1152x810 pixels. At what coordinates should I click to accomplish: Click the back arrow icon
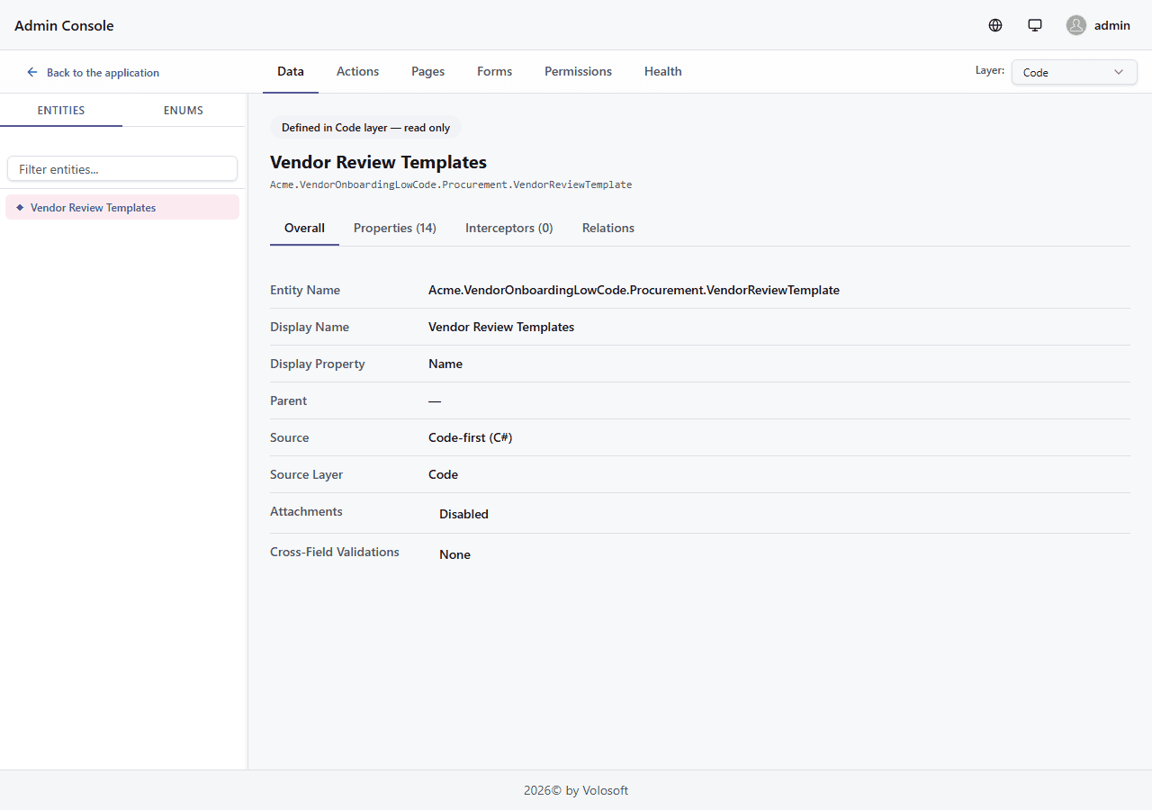32,72
